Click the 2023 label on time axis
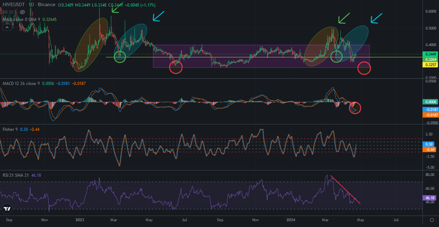Viewport: 439px width, 227px height. (80, 220)
